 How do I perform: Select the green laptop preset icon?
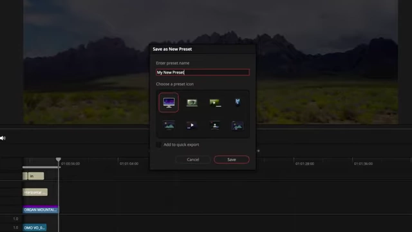click(192, 102)
